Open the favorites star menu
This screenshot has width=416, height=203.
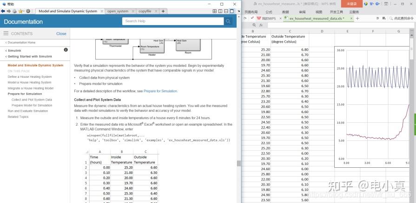pos(21,11)
